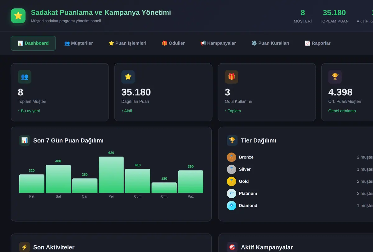This screenshot has width=373, height=252.
Task: Click the people icon on Toplam Müşteri card
Action: [x=25, y=77]
